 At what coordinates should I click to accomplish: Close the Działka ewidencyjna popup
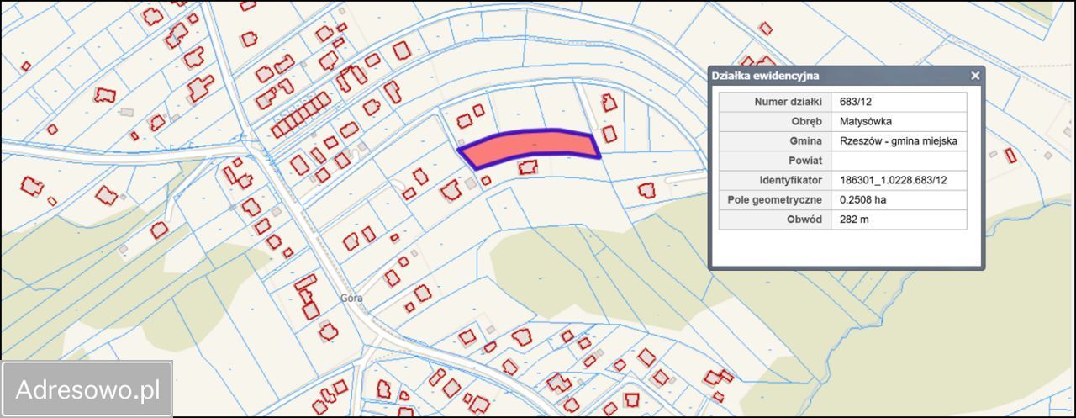click(975, 76)
